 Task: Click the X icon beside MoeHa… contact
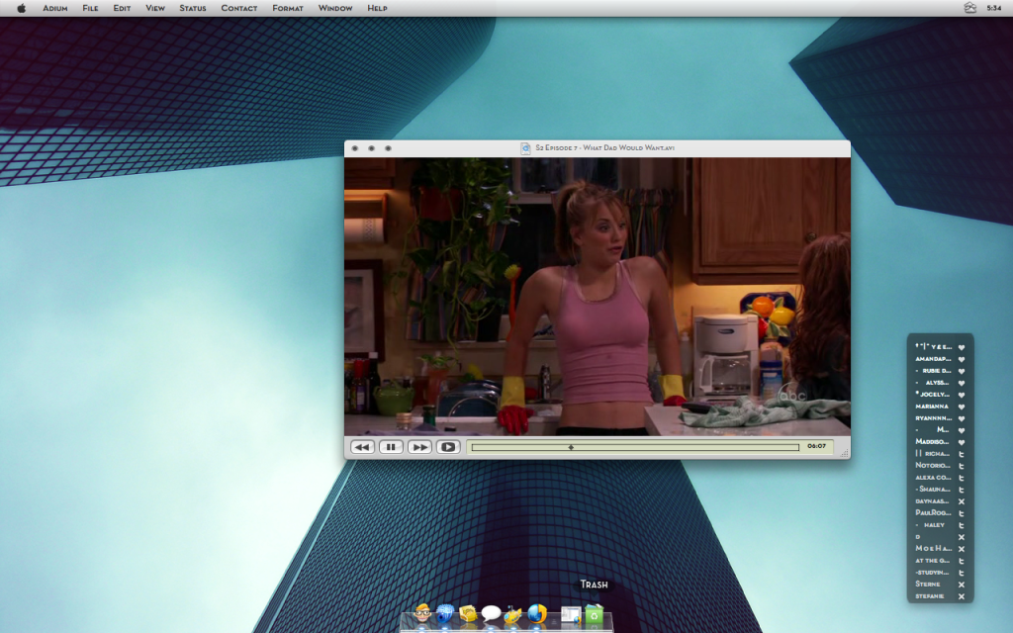962,549
